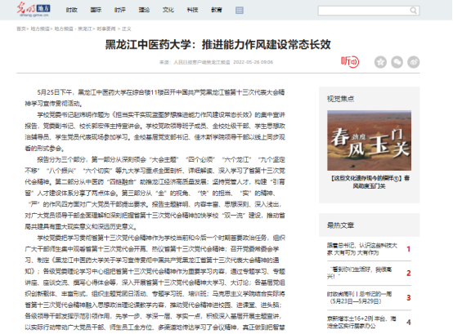
Task: Share the article via the Weibo icon
Action: click(x=414, y=62)
